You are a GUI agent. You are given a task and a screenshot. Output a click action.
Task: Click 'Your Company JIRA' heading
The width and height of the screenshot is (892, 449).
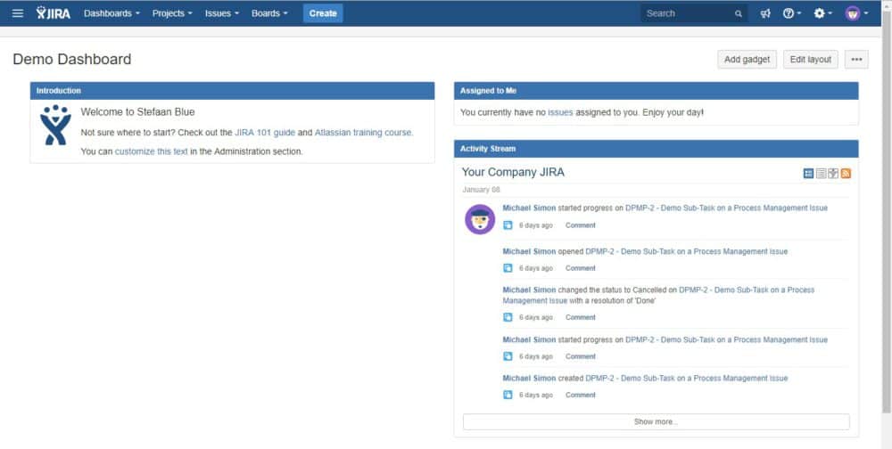coord(513,172)
